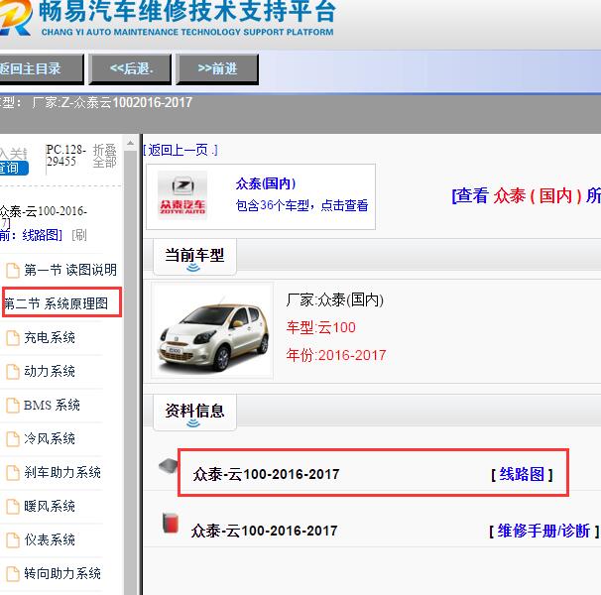Open BMS 系统 tree item
This screenshot has height=595, width=601.
click(52, 405)
